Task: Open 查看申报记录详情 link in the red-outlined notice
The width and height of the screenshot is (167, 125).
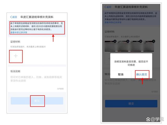Action: [19, 32]
